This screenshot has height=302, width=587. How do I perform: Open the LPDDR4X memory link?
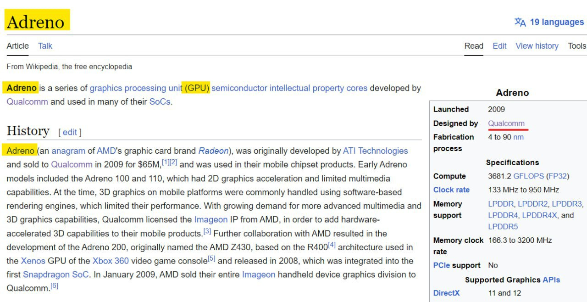(540, 215)
